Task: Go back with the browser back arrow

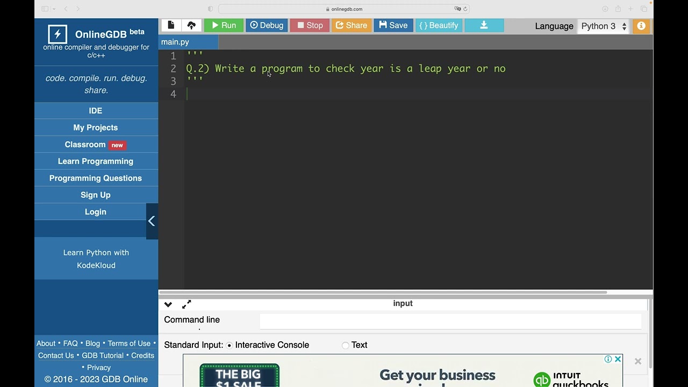Action: (x=66, y=9)
